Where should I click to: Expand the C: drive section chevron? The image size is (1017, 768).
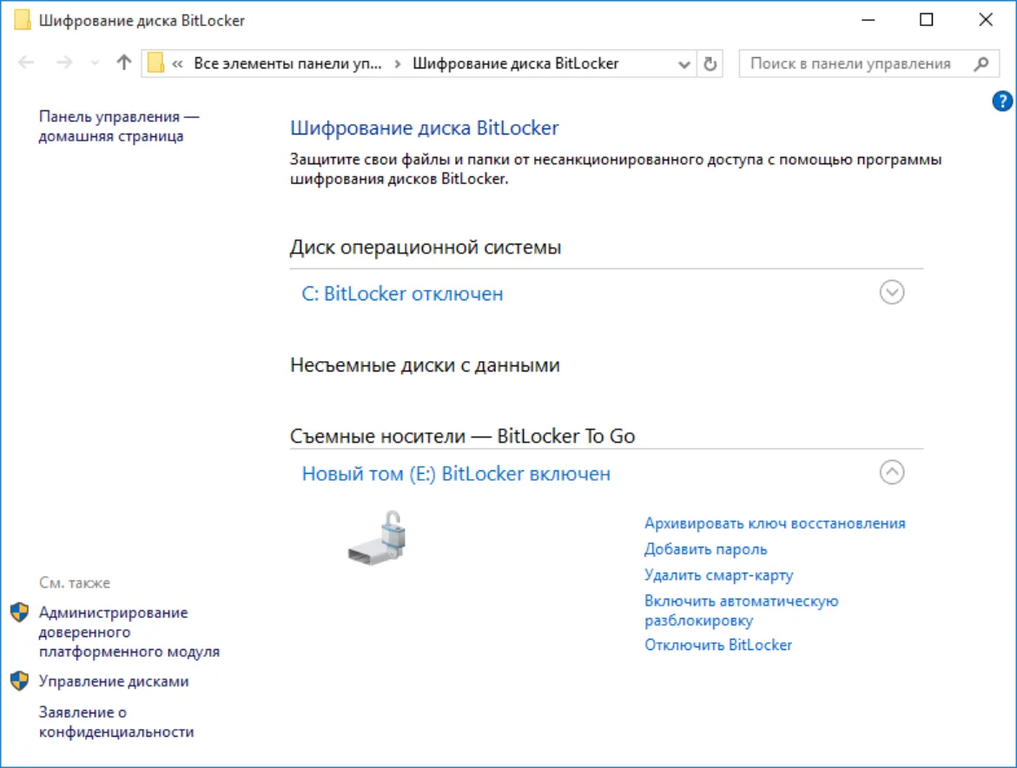tap(892, 292)
